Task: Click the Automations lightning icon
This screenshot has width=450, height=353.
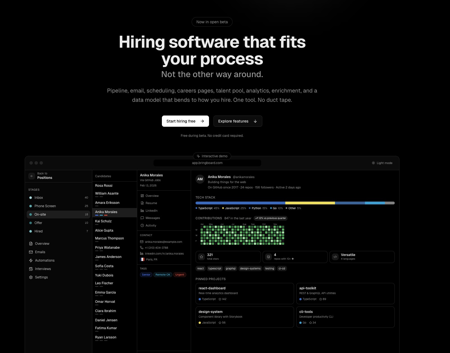Action: tap(31, 260)
